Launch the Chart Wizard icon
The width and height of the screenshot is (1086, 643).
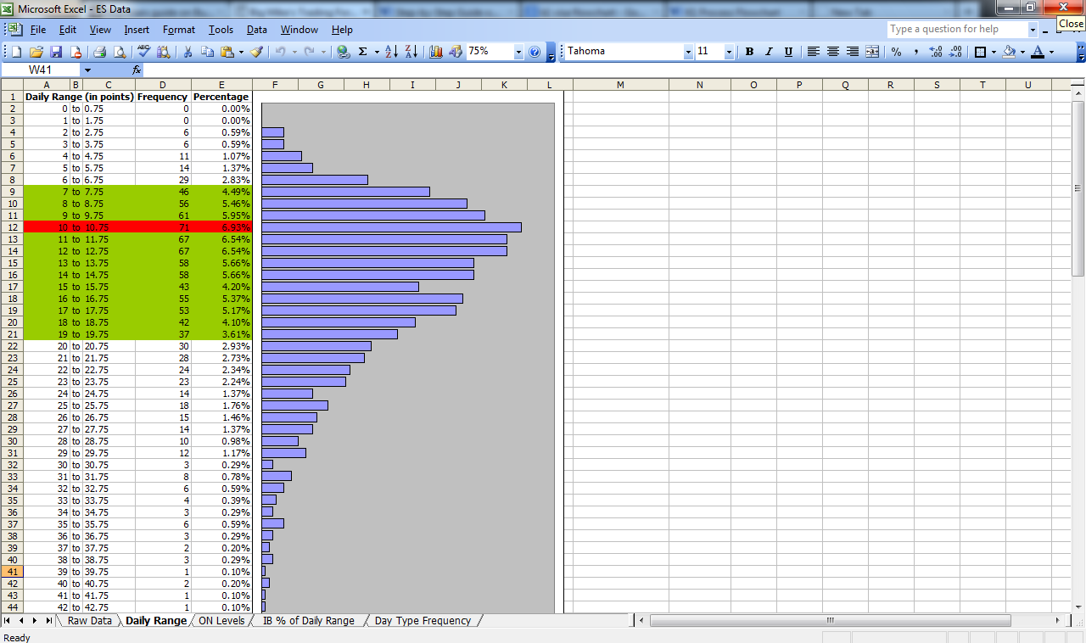(x=436, y=52)
